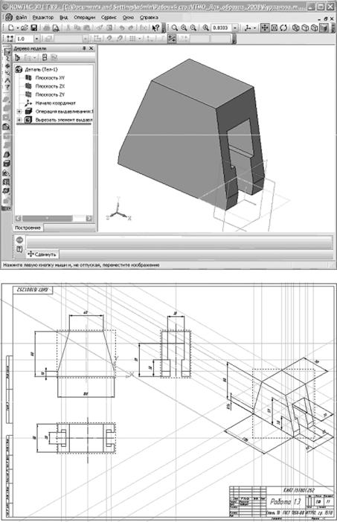Select Плоскость XY in model tree
The image size is (337, 522).
[x=50, y=77]
